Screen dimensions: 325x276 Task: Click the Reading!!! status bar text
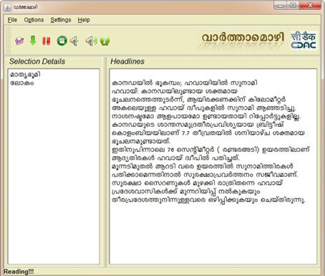pos(19,272)
